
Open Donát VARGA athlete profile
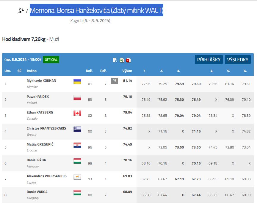pyautogui.click(x=37, y=192)
